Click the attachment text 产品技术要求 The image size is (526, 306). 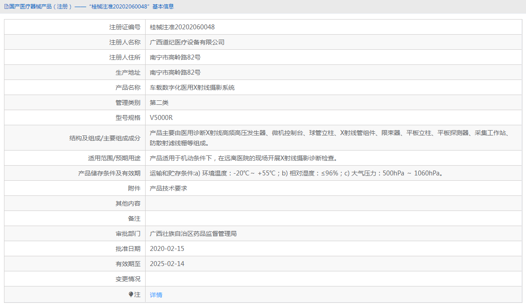coord(169,188)
